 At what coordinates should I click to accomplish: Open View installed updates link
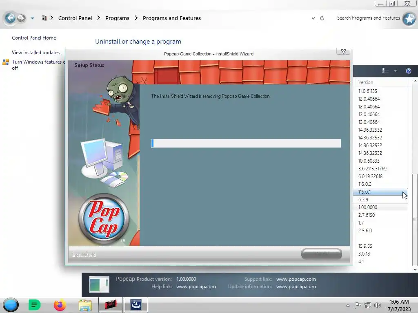pos(36,53)
